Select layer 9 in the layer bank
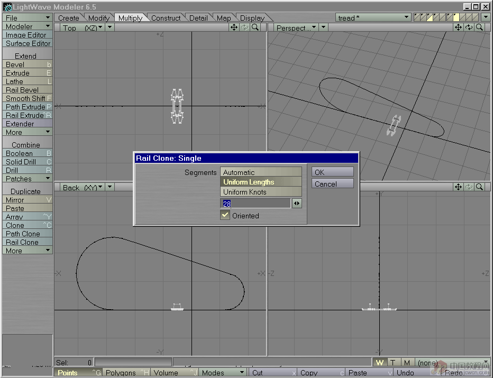The height and width of the screenshot is (378, 493). 469,17
